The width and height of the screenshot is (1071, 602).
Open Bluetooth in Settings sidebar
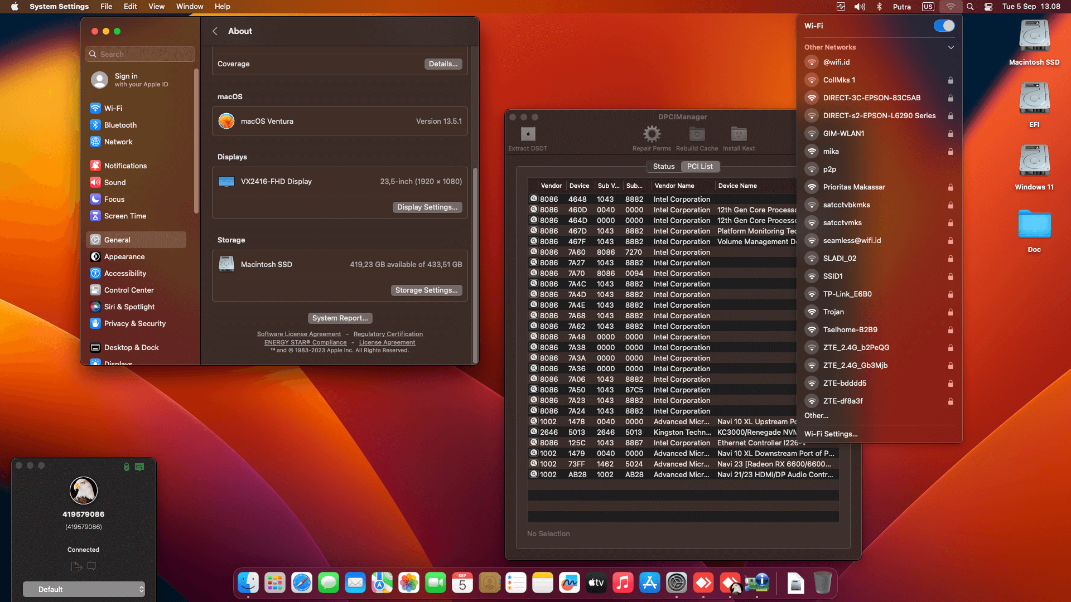(x=120, y=125)
